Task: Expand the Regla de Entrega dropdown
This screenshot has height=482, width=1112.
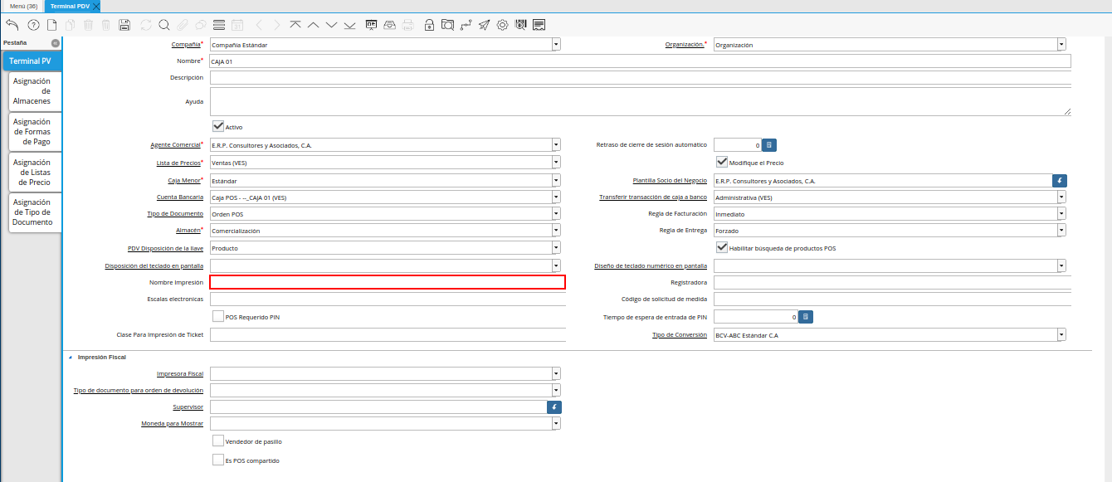Action: pos(1061,231)
